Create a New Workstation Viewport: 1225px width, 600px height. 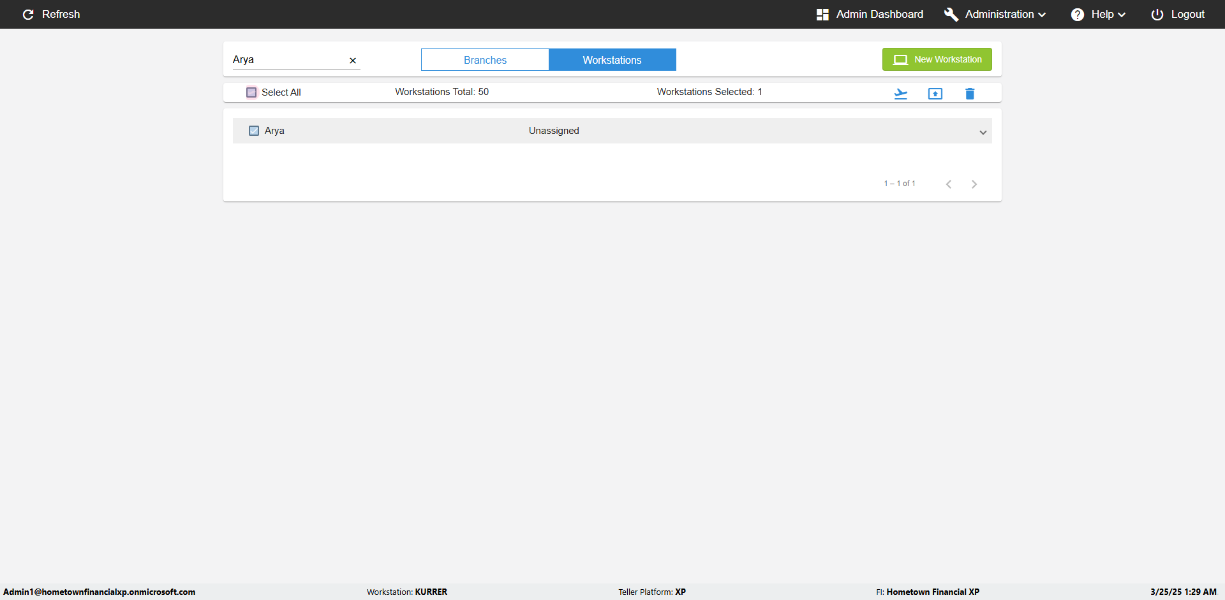point(937,59)
